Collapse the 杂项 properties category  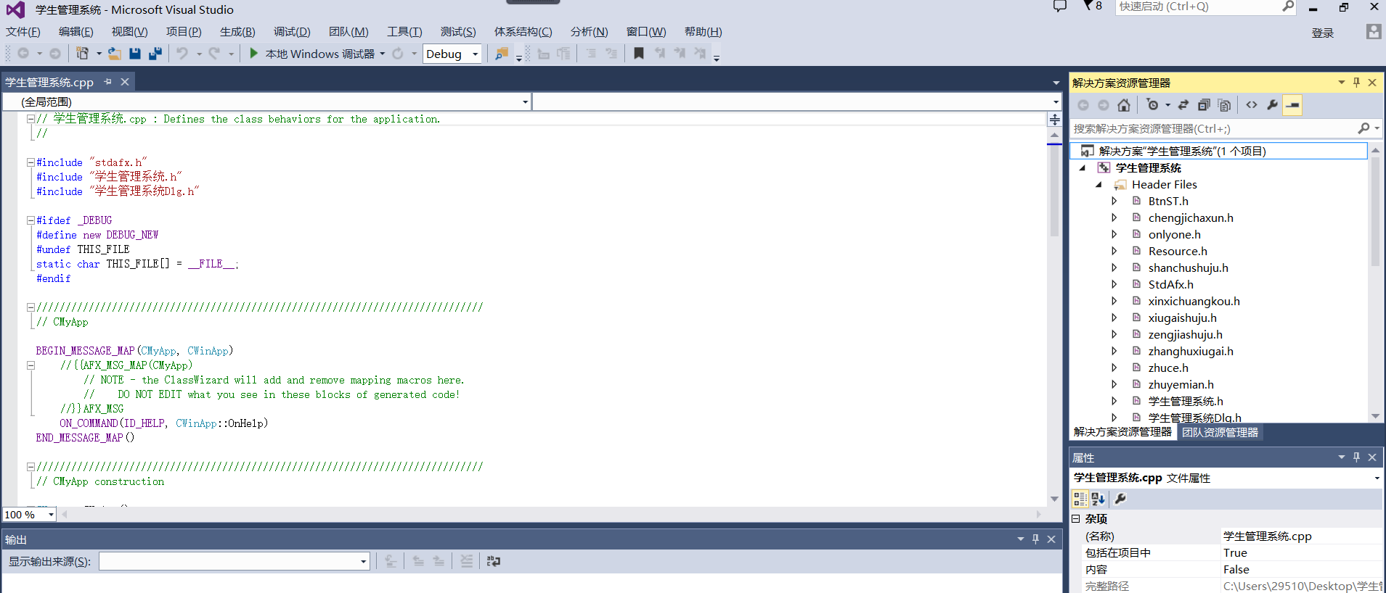[1076, 518]
